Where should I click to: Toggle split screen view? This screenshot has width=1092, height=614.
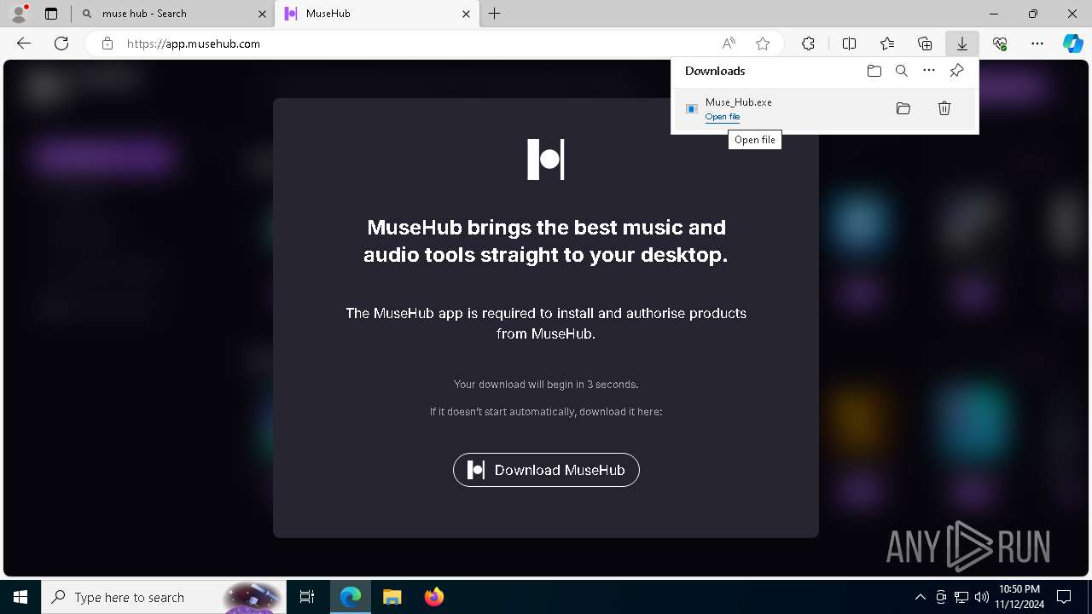tap(850, 43)
